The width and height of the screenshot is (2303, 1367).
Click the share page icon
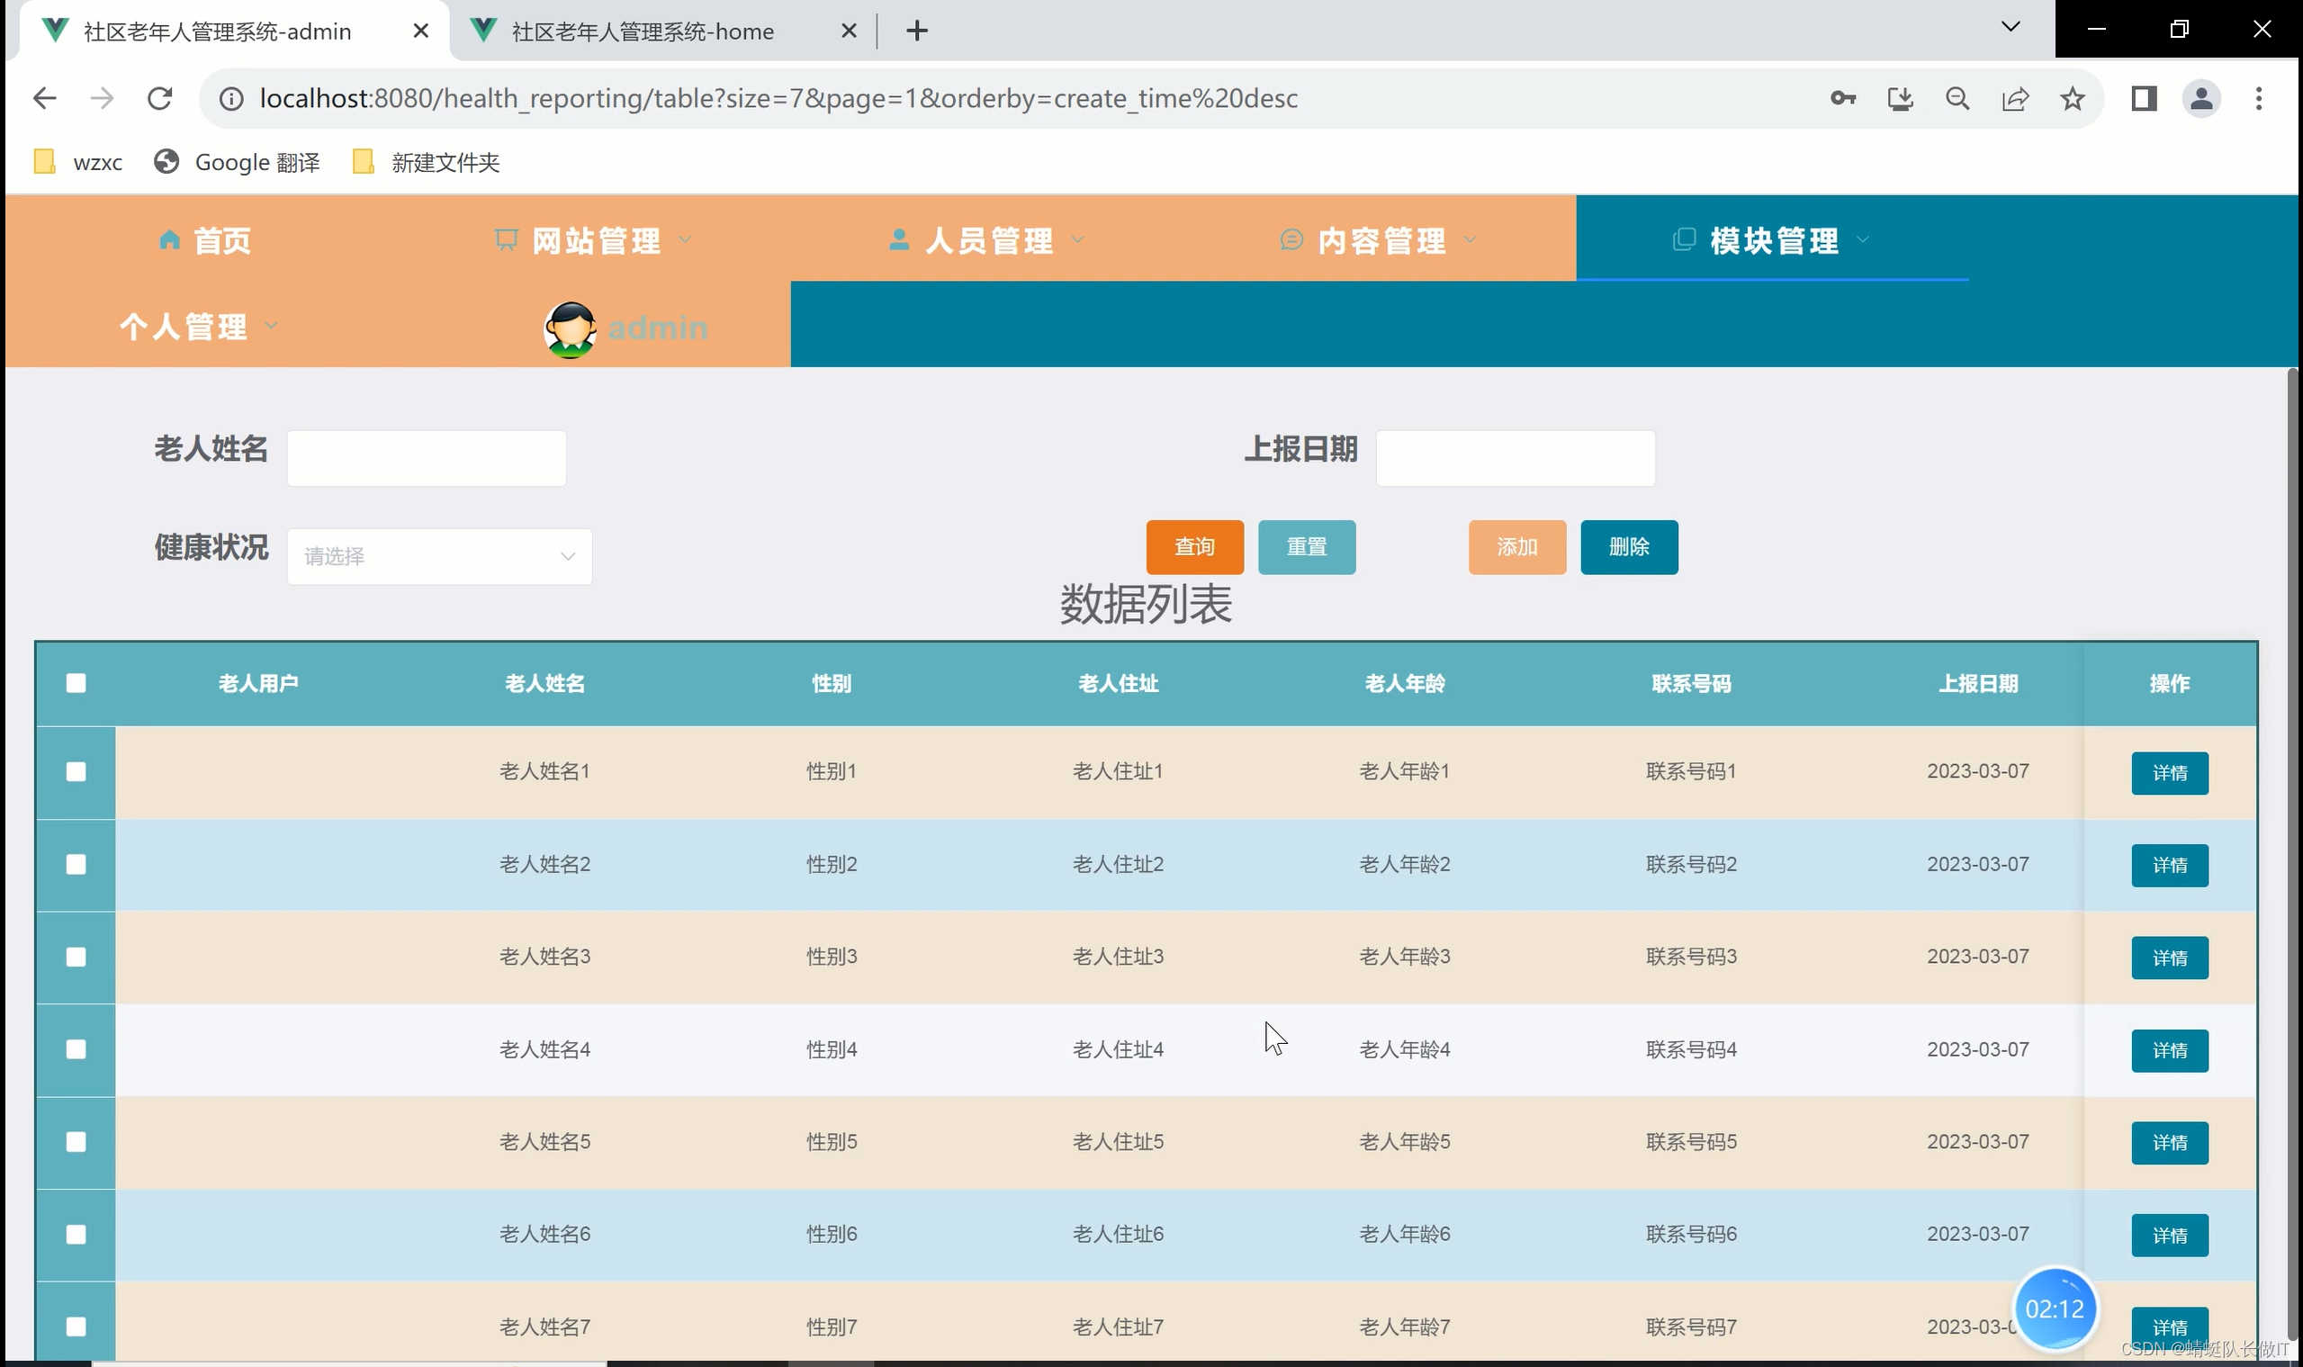click(x=2015, y=99)
